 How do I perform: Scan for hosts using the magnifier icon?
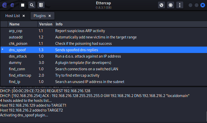[32, 5]
